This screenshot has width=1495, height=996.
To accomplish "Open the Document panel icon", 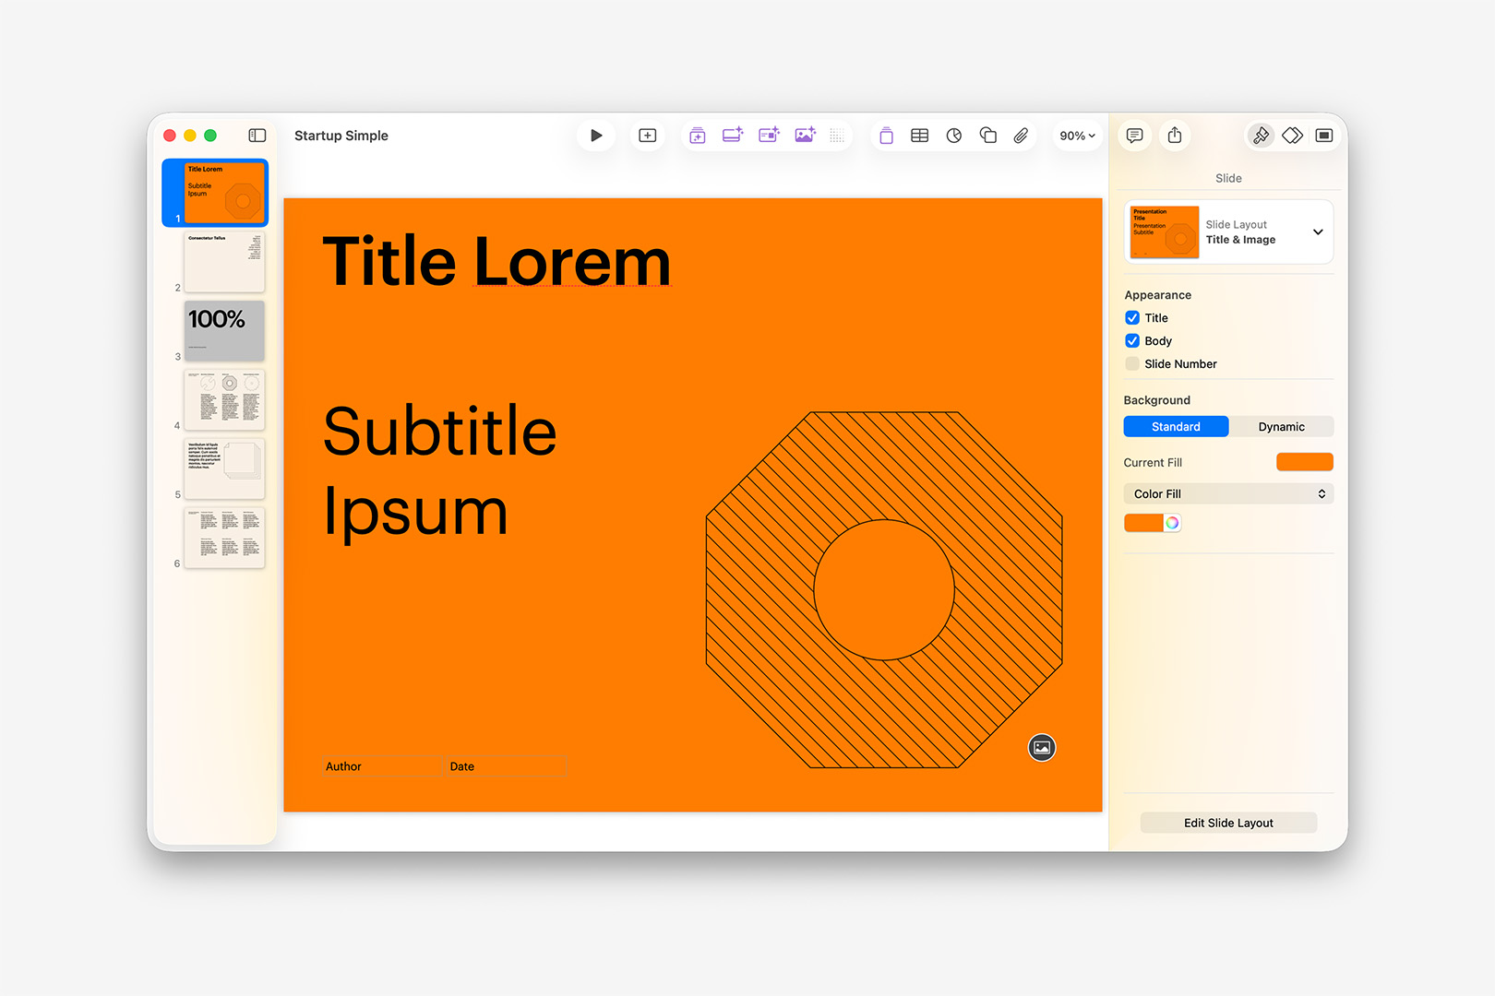I will coord(1323,135).
